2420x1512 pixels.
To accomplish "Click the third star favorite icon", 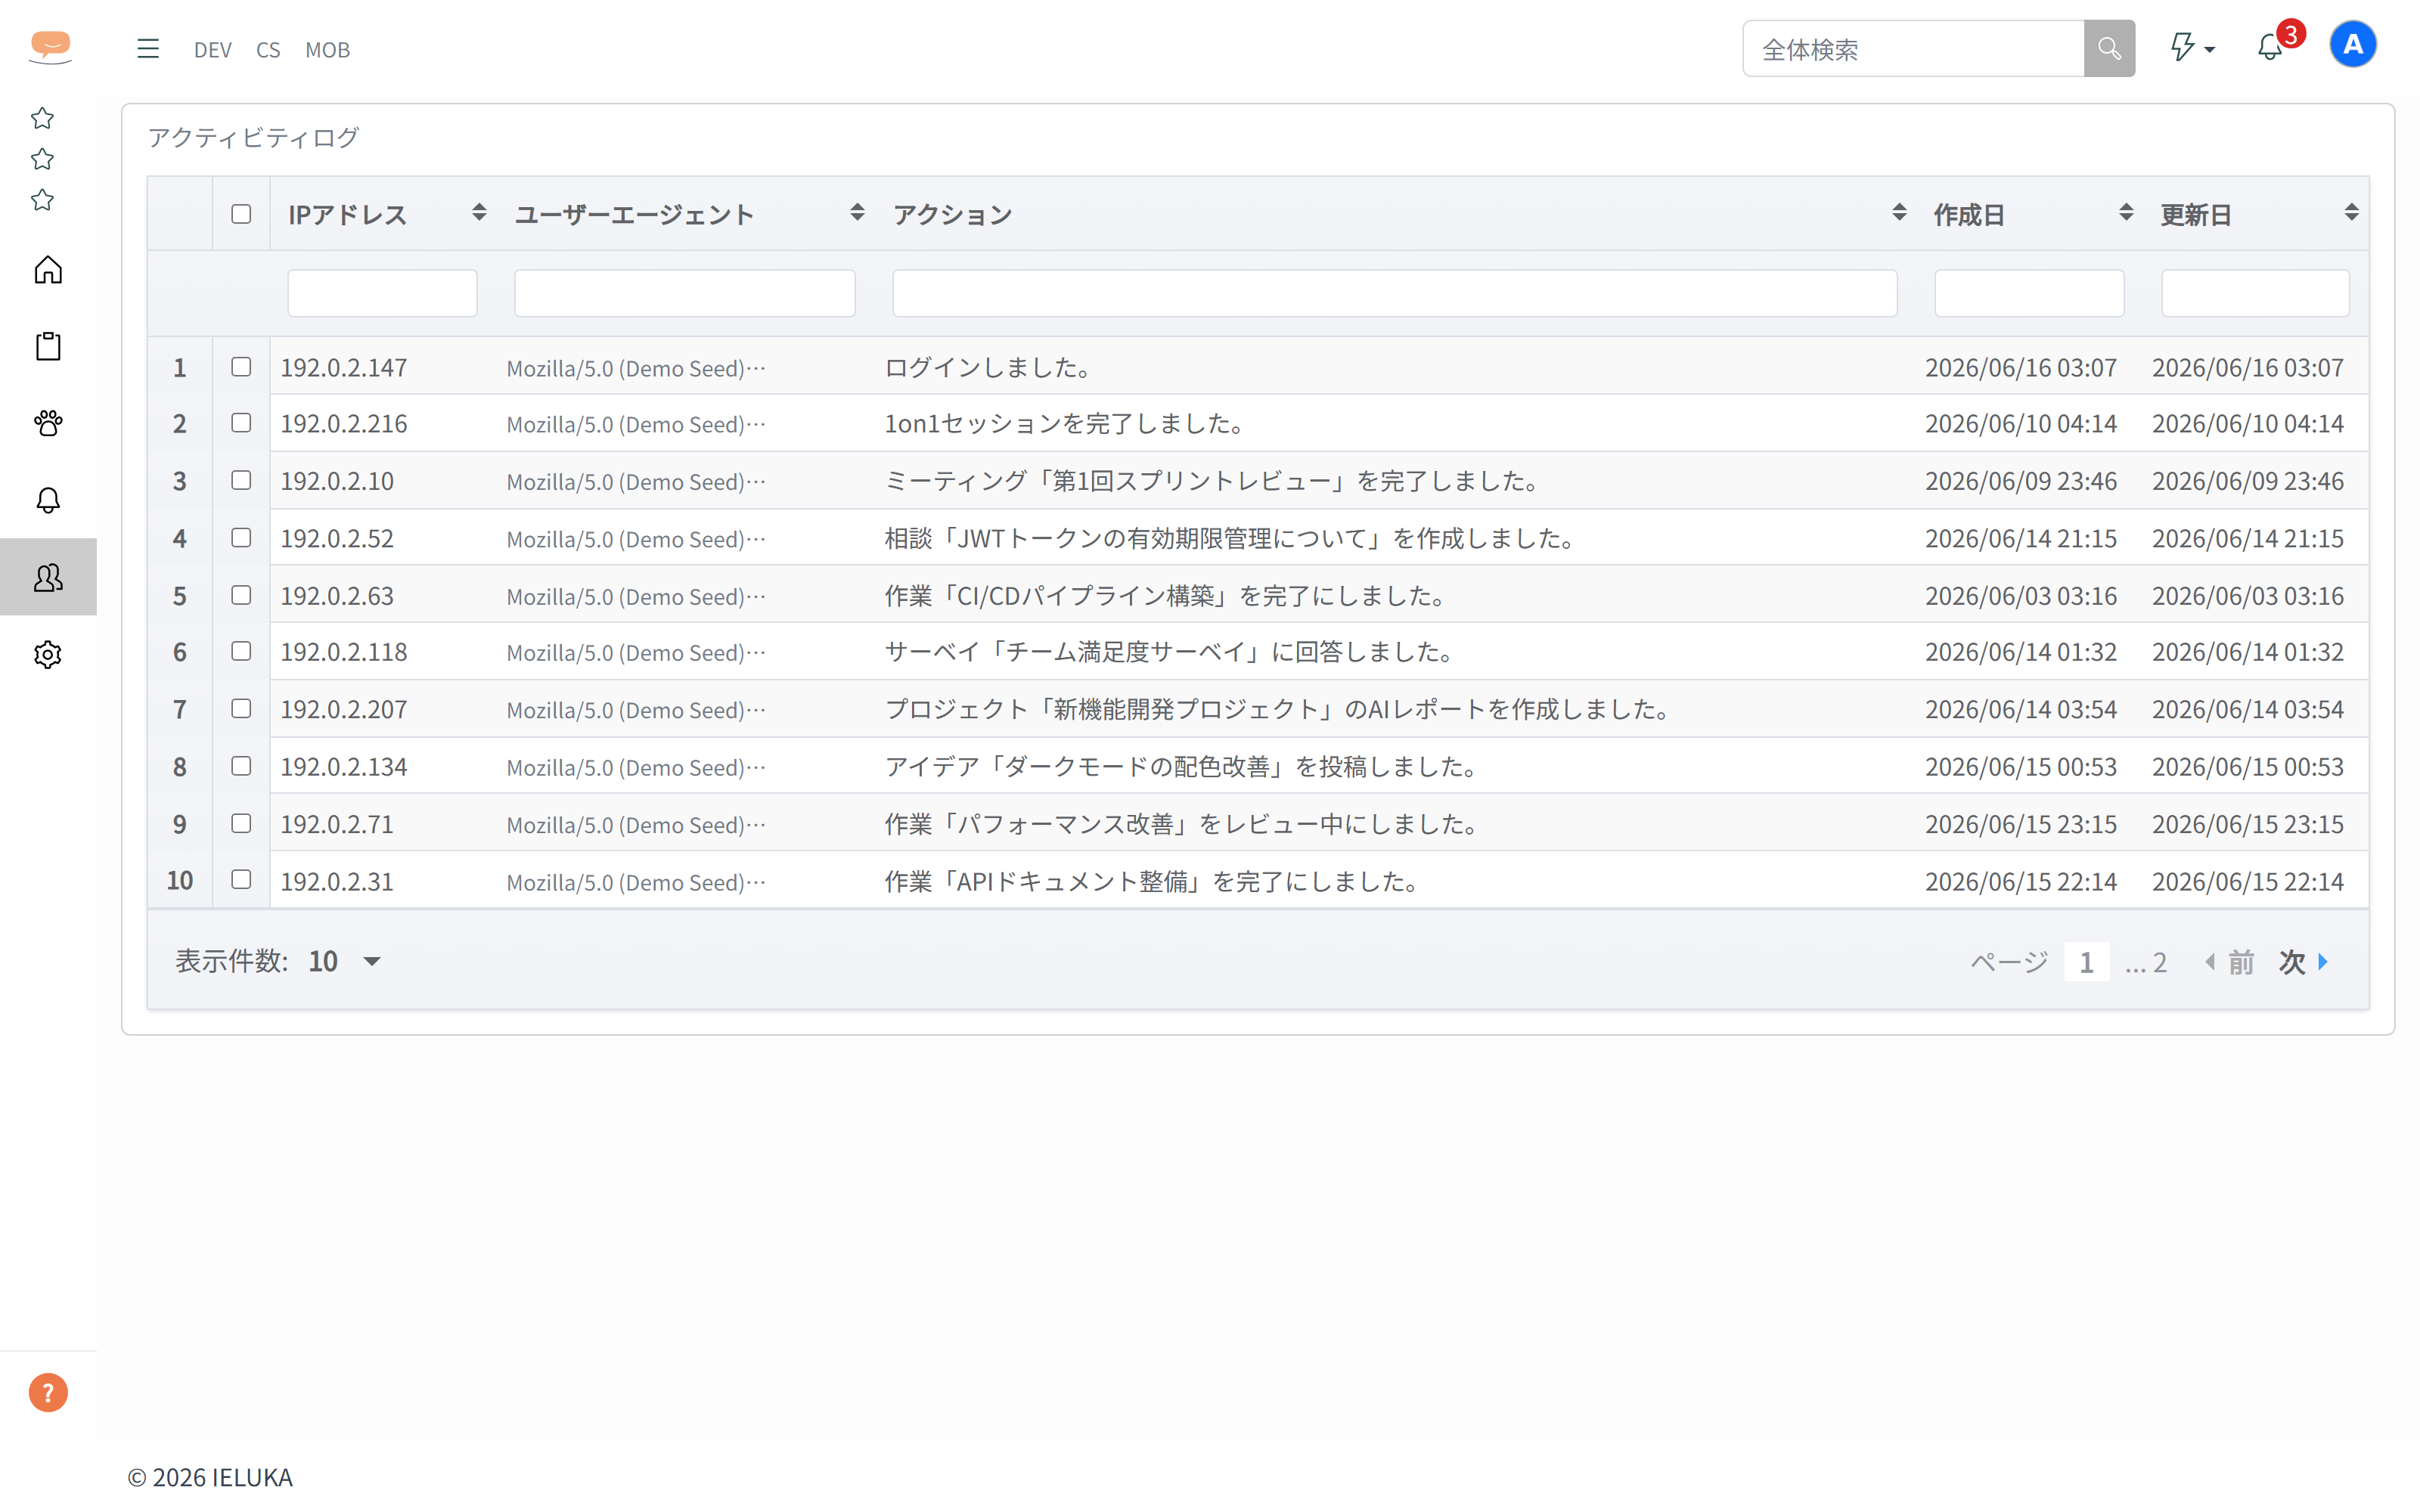I will click(42, 200).
